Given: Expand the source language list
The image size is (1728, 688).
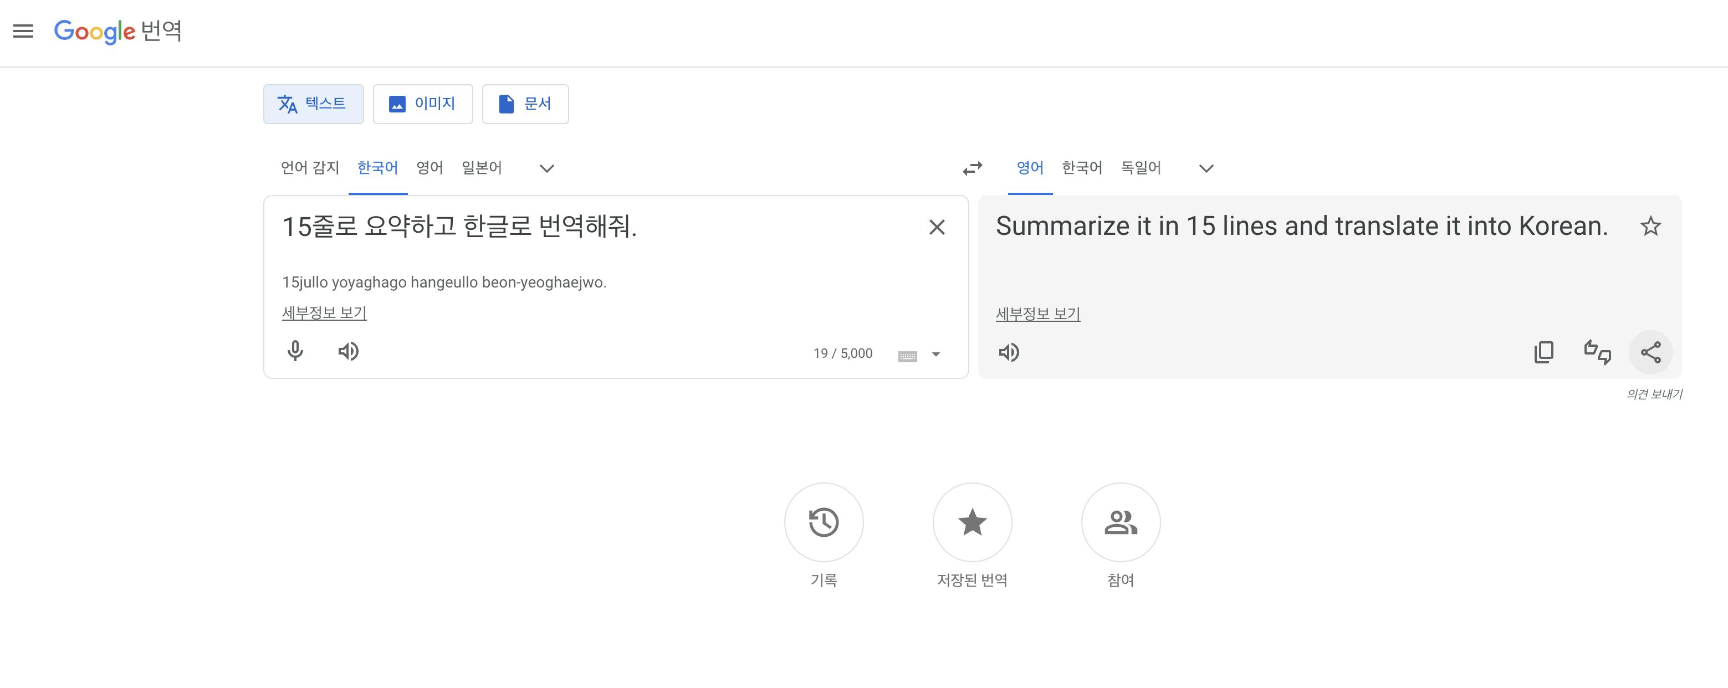Looking at the screenshot, I should (546, 168).
